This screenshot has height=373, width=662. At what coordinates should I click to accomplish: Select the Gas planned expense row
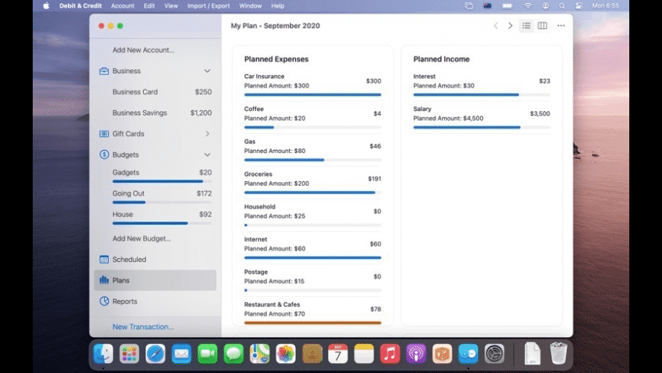pyautogui.click(x=313, y=149)
